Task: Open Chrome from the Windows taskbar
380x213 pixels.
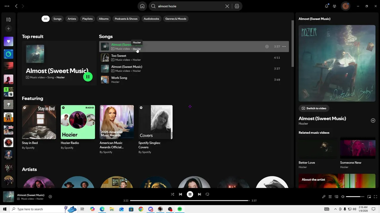Action: pyautogui.click(x=141, y=209)
